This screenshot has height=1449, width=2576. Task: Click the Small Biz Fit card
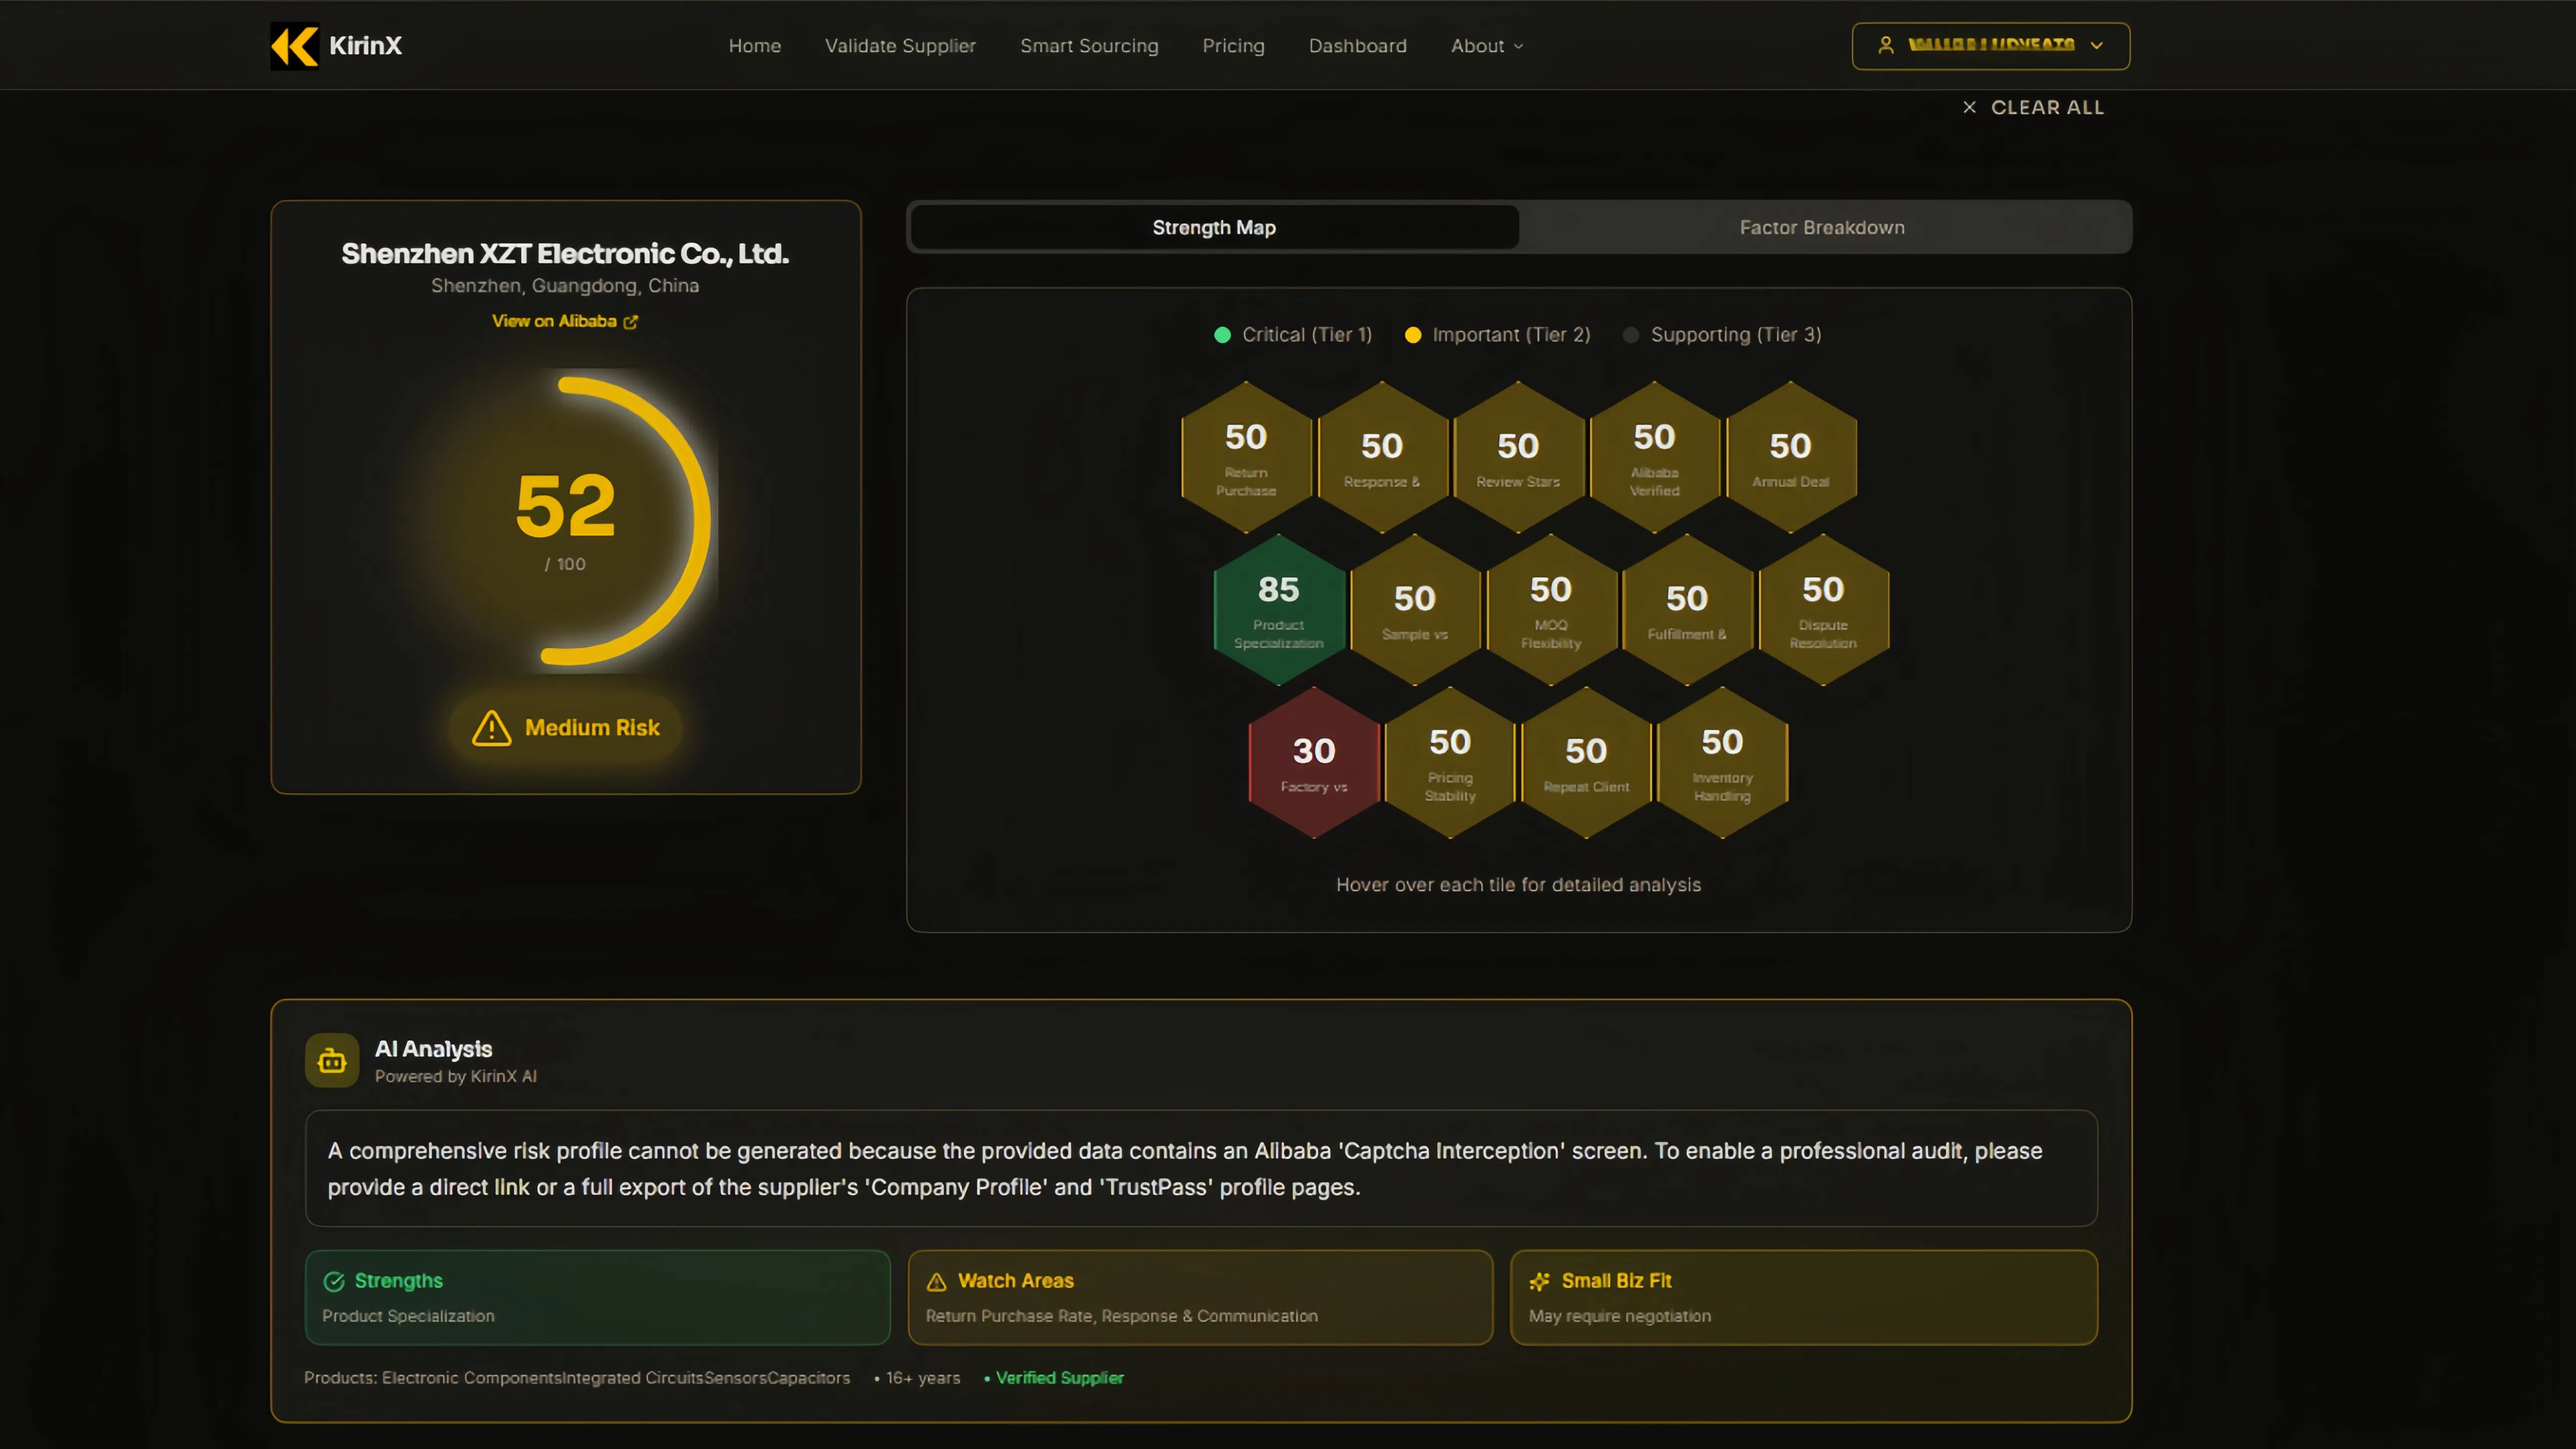pos(1804,1297)
